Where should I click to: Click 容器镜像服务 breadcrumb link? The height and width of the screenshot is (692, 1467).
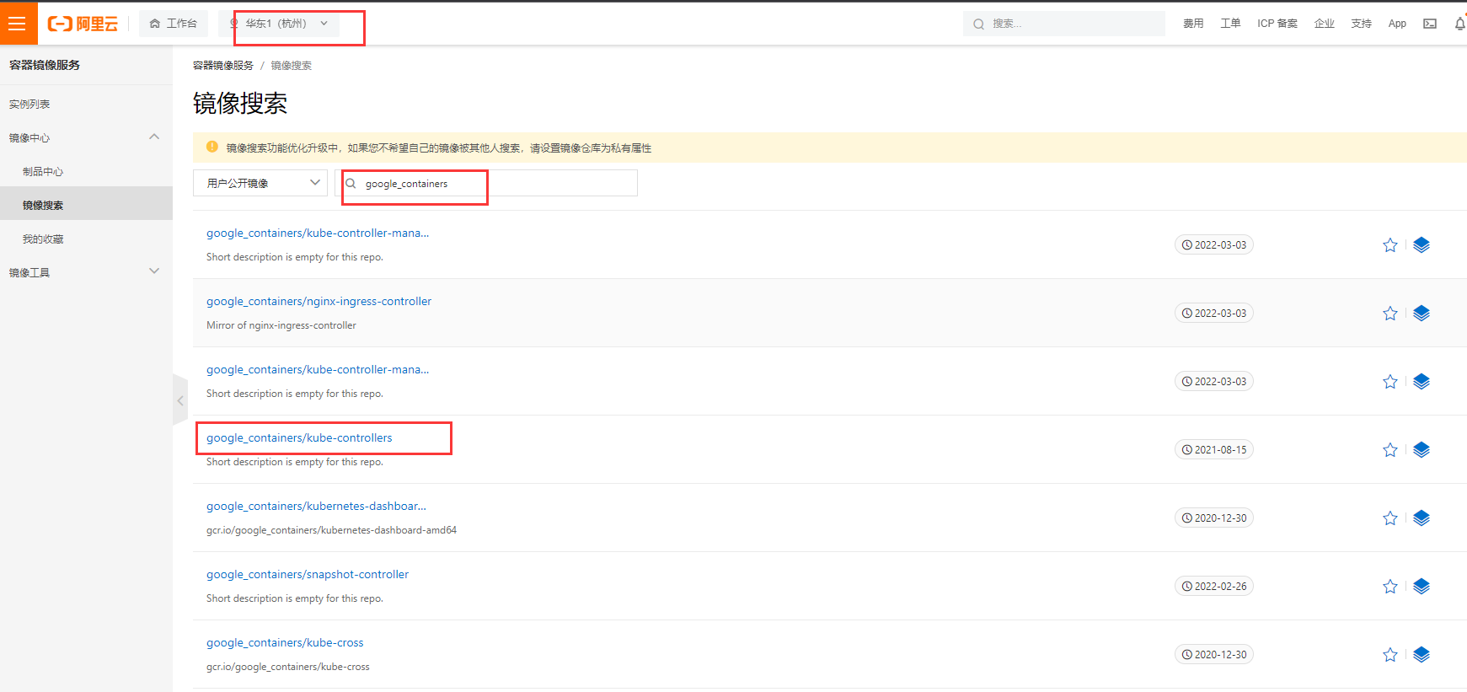(223, 66)
